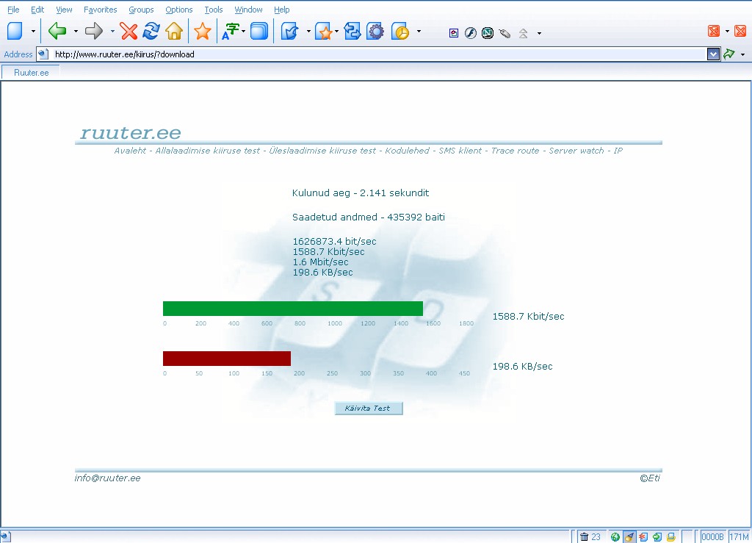Click the blue swap arrows toolbar icon
752x543 pixels.
352,32
